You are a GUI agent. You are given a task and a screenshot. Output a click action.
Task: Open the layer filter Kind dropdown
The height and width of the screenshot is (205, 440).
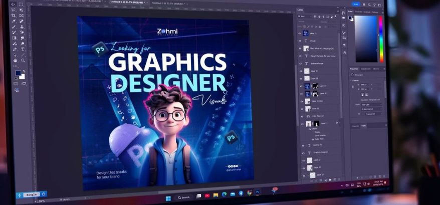(305, 16)
